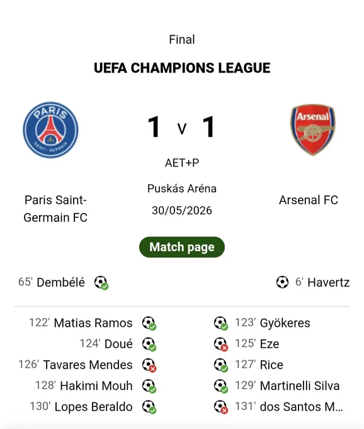The width and height of the screenshot is (364, 429).
Task: Click the 1 v 1 score
Action: click(x=181, y=127)
